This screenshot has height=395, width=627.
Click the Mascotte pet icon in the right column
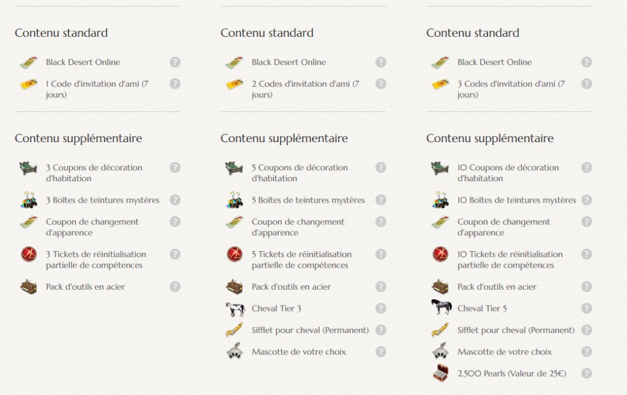[x=440, y=352]
